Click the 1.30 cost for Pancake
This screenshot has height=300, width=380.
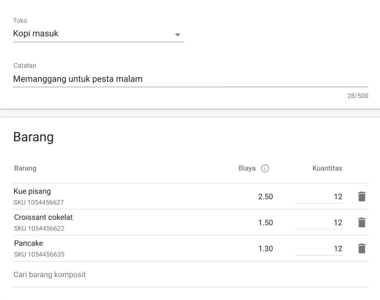(266, 249)
